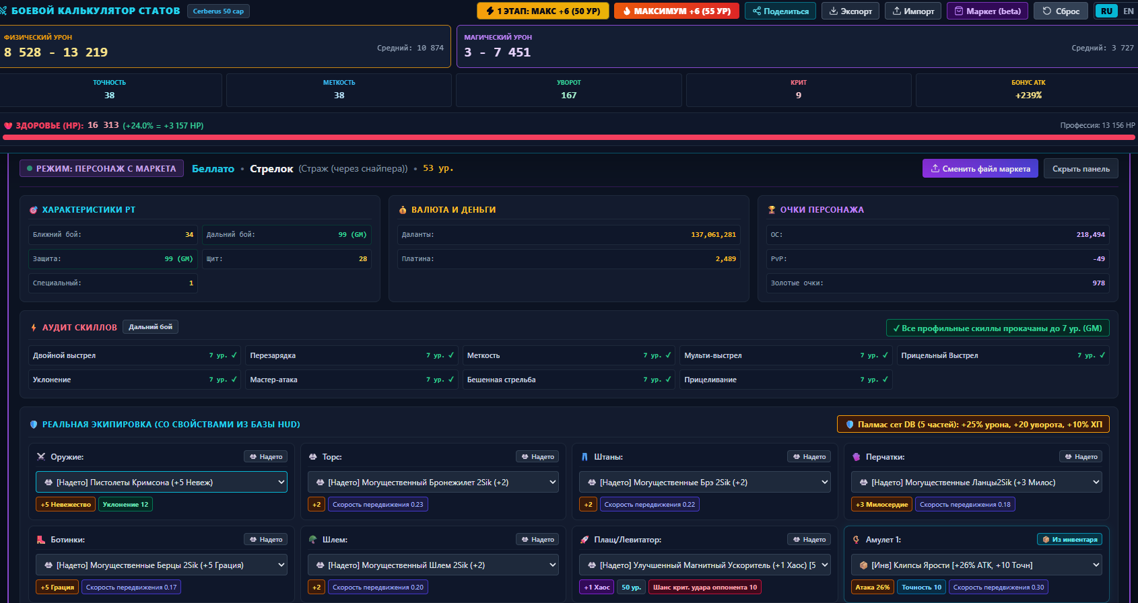The width and height of the screenshot is (1138, 603).
Task: Open the Ботинки dropdown with Берцы 2Sik
Action: (x=162, y=565)
